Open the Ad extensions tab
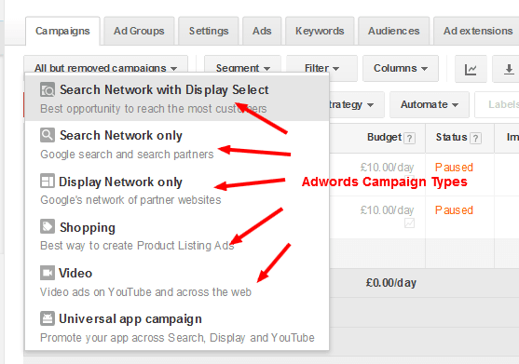This screenshot has height=364, width=519. (x=477, y=31)
